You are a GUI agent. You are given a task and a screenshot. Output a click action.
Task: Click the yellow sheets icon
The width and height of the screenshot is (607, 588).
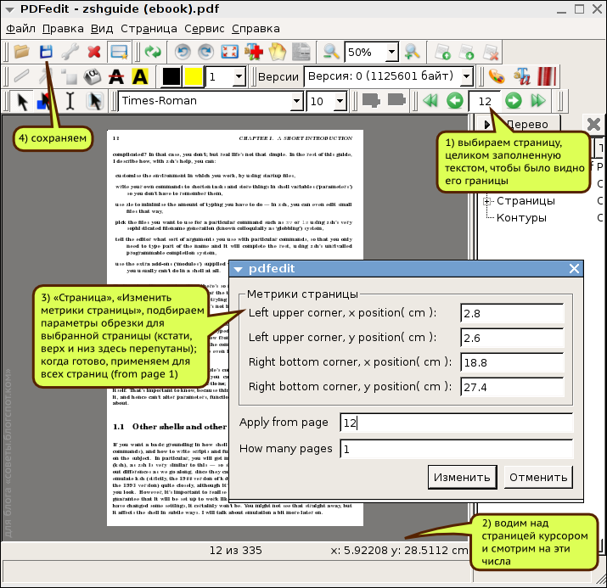pos(277,52)
